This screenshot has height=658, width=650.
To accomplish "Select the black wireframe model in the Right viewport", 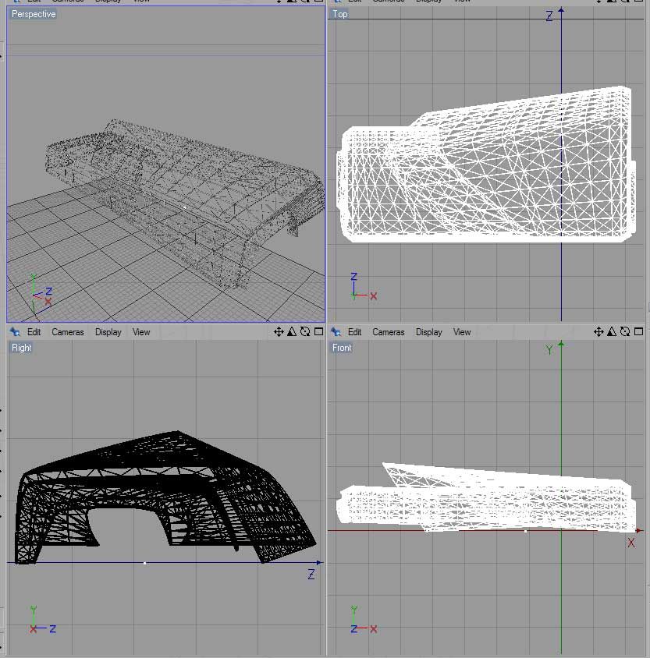I will [x=166, y=497].
